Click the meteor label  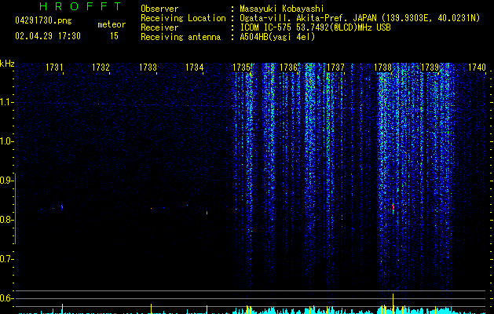112,24
